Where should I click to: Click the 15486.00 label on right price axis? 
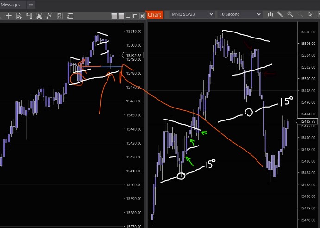click(307, 161)
